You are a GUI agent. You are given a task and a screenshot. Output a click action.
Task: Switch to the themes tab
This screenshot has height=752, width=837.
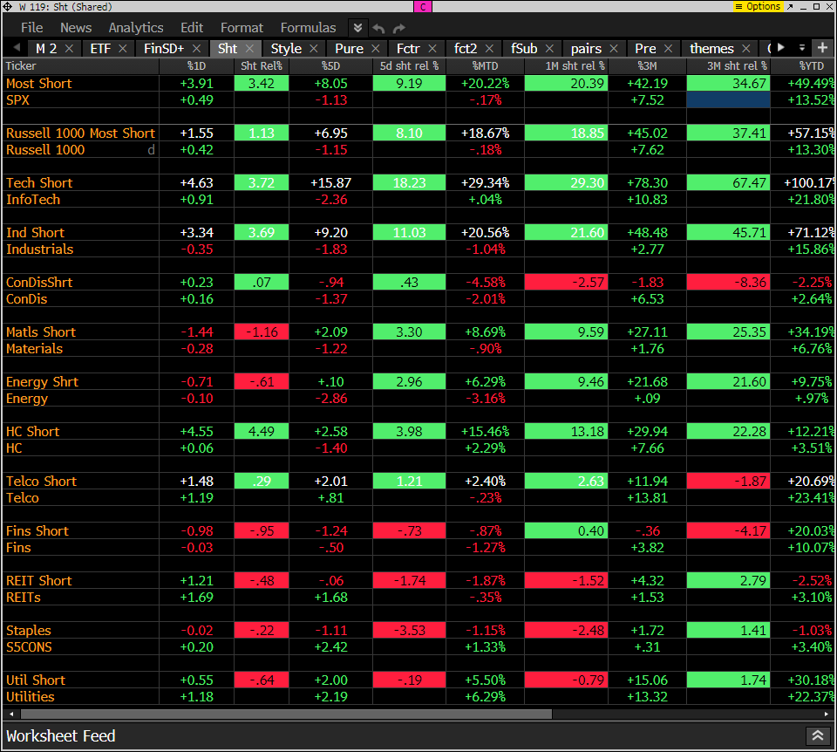[711, 48]
